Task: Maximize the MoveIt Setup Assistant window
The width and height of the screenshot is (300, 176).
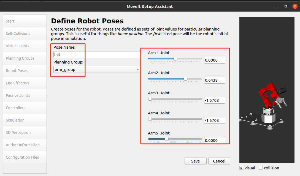Action: [286, 7]
